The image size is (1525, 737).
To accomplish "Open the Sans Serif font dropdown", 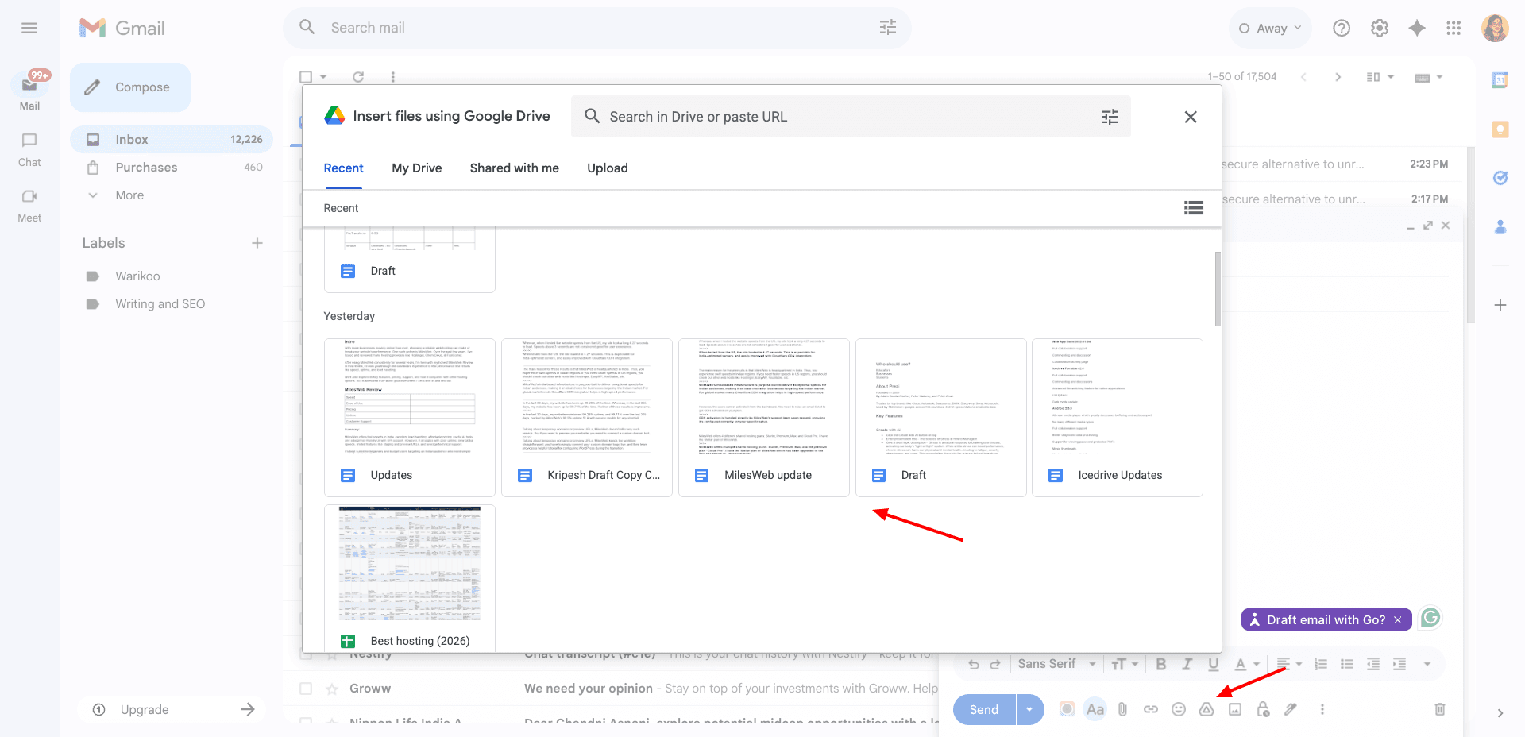I will (x=1057, y=664).
